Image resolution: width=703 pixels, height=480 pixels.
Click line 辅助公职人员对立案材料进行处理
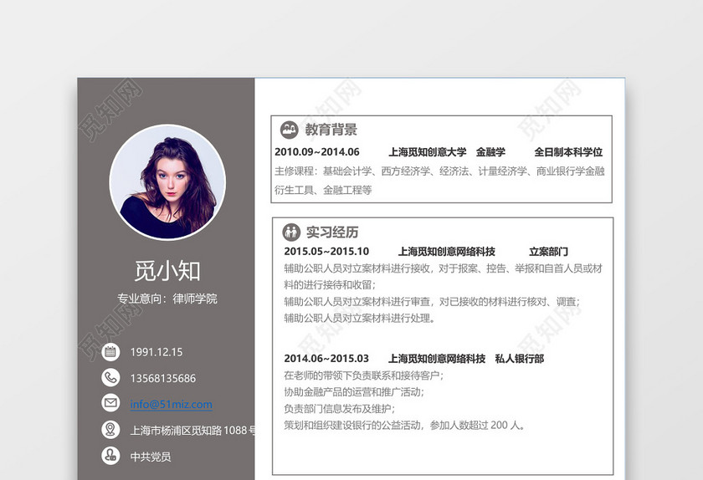coord(360,319)
